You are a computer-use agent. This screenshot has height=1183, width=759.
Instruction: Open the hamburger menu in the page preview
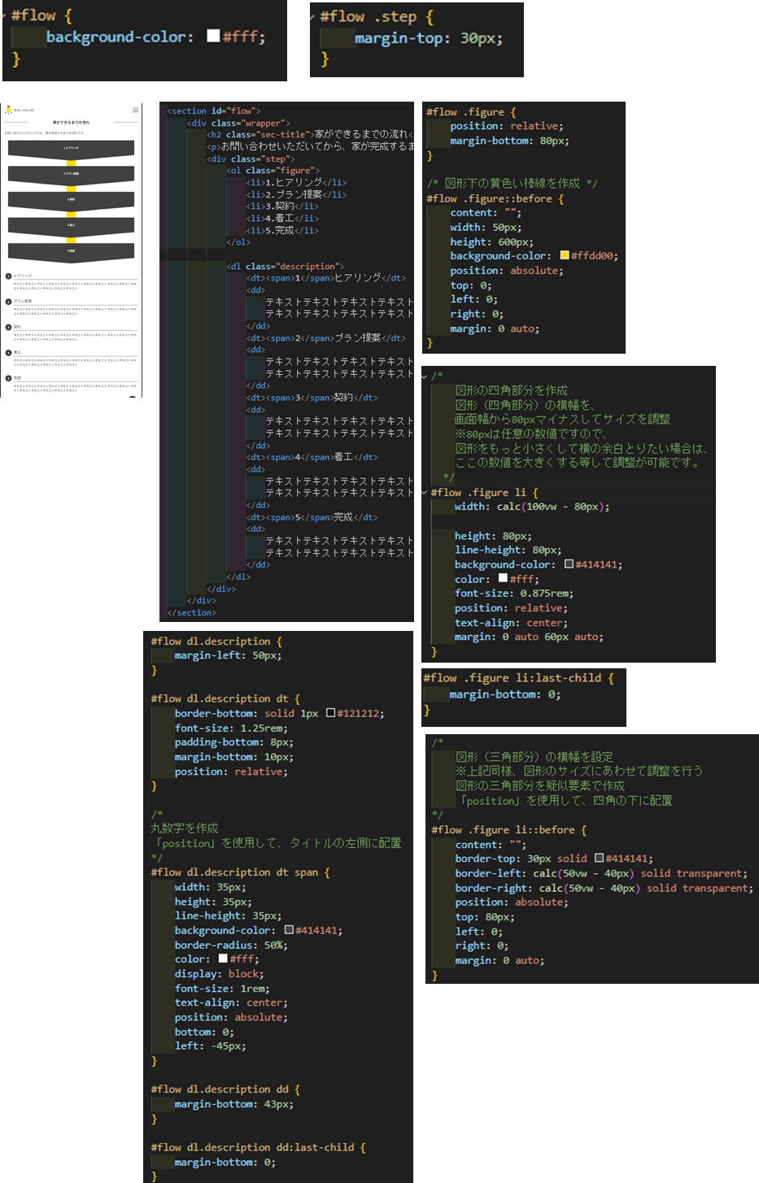pyautogui.click(x=135, y=110)
